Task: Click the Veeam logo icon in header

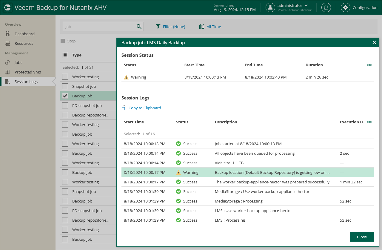Action: (7, 7)
